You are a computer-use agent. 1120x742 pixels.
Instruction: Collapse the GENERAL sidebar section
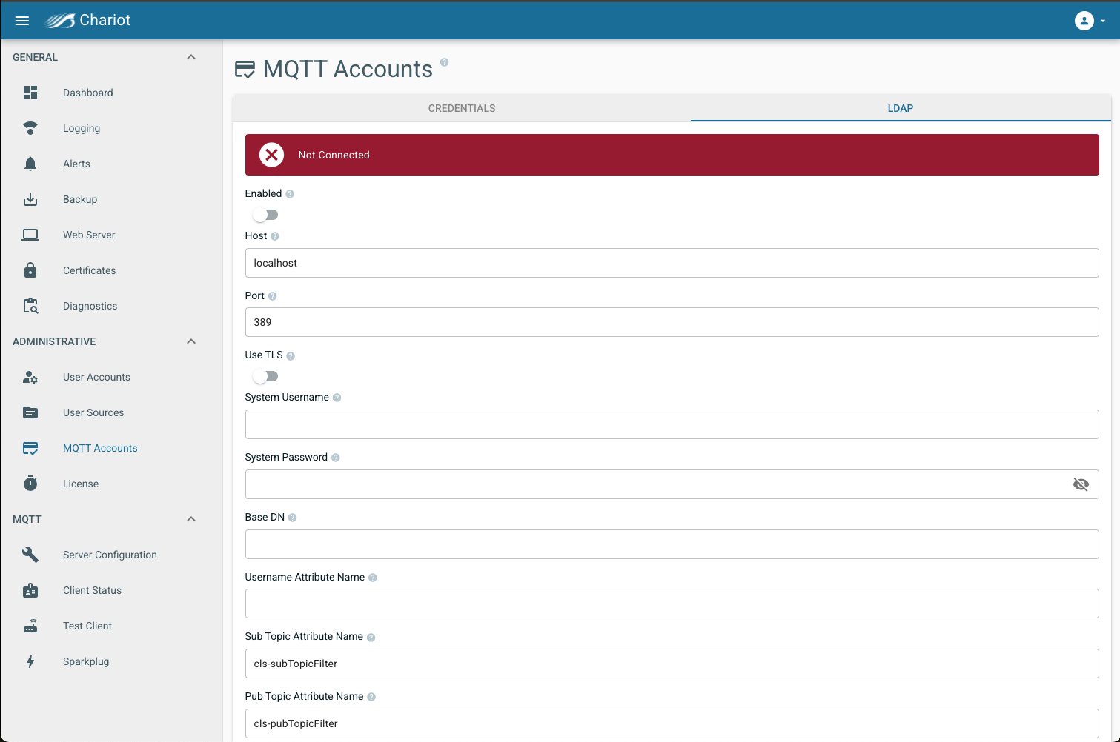191,57
